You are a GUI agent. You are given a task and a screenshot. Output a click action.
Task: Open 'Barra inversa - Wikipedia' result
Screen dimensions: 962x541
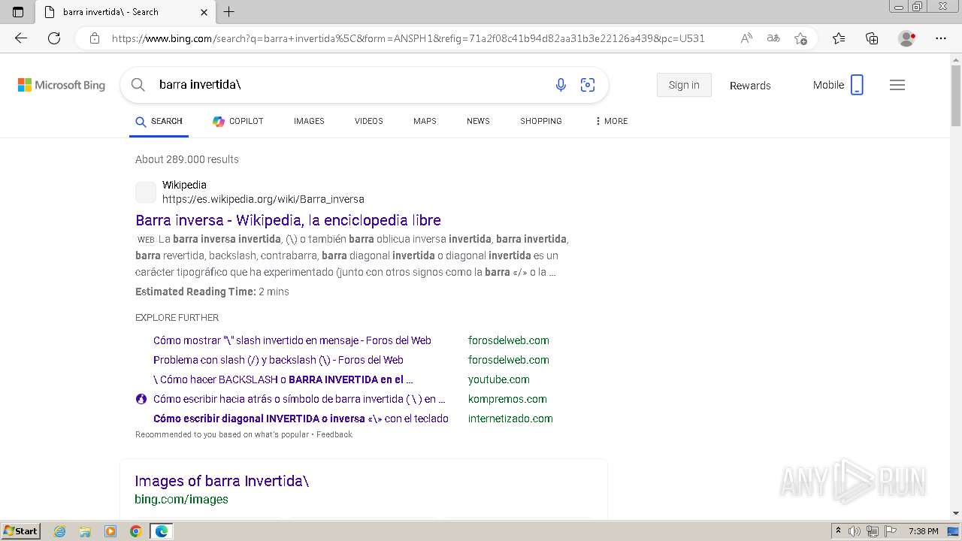pyautogui.click(x=288, y=220)
